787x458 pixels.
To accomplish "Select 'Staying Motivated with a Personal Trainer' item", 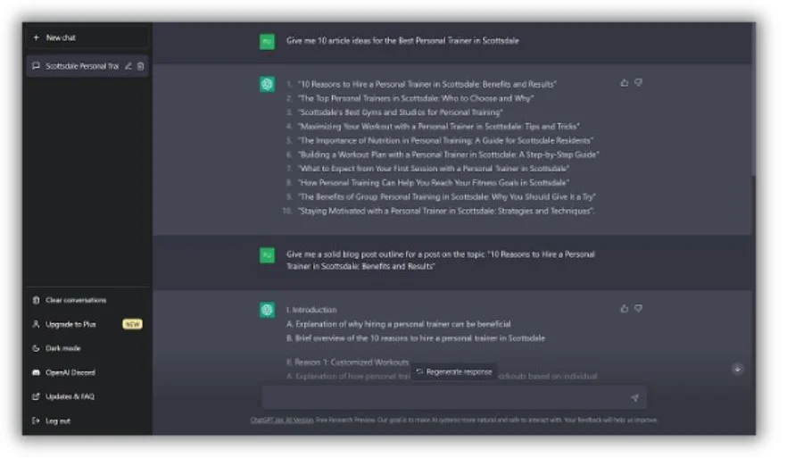I will coord(446,211).
